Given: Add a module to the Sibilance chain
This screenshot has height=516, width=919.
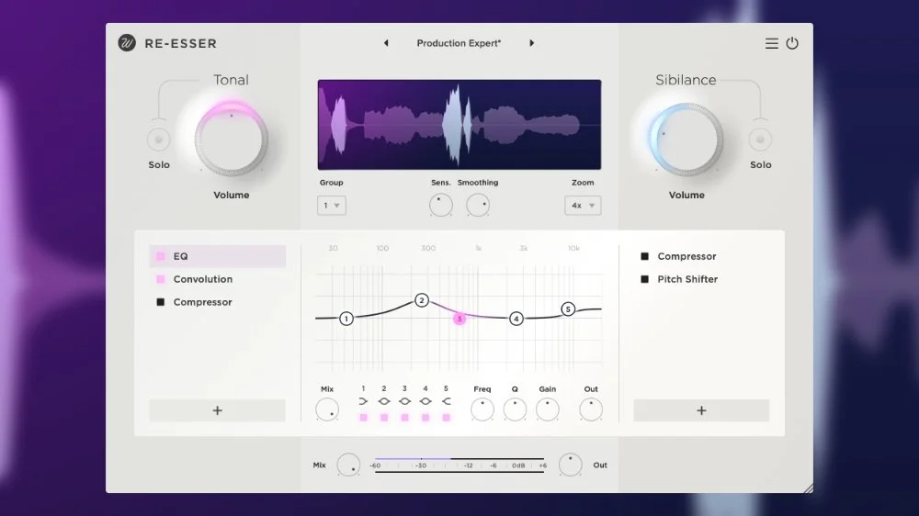Looking at the screenshot, I should 701,410.
